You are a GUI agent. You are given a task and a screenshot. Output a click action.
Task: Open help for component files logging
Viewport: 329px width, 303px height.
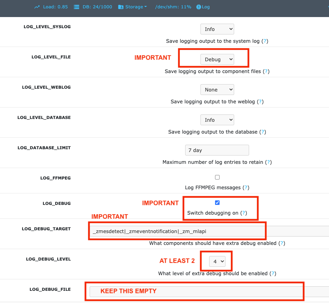[x=266, y=71]
